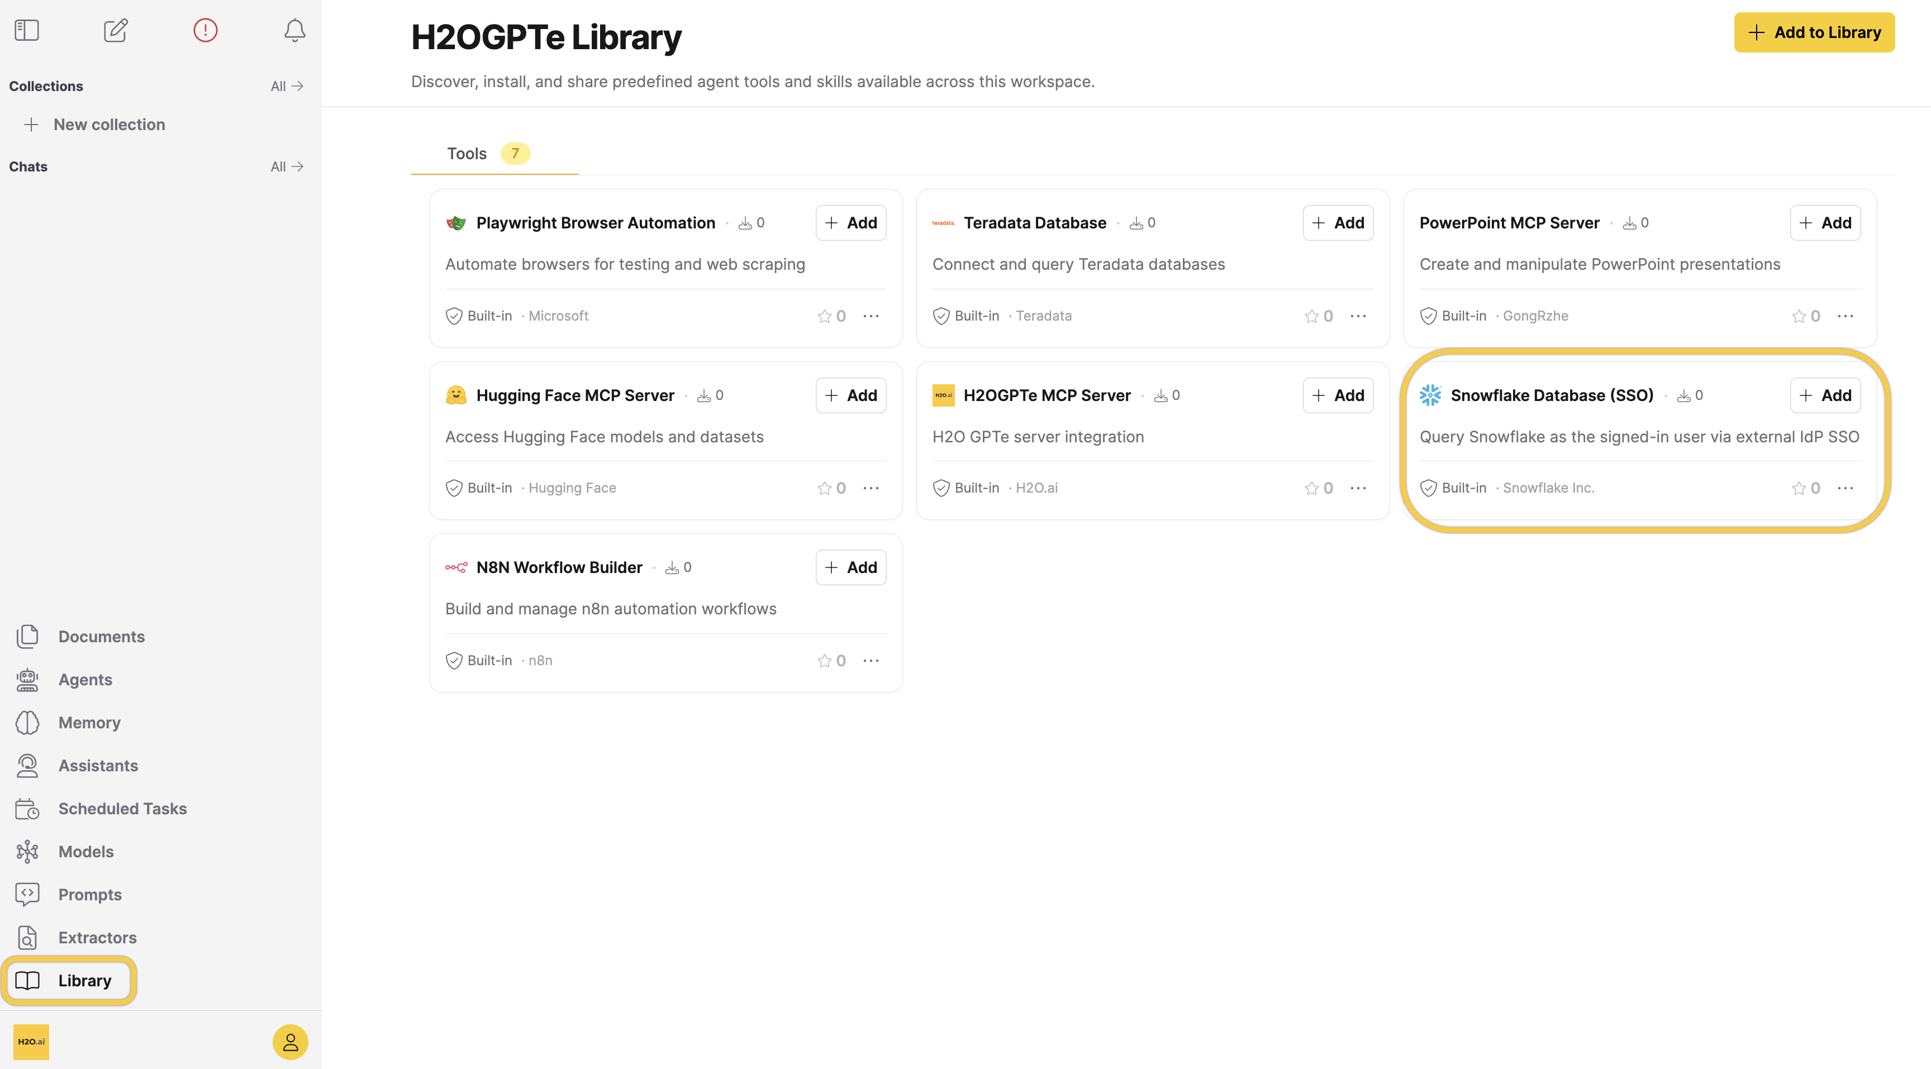Click the Snowflake logo icon
Viewport: 1931px width, 1069px height.
point(1430,395)
